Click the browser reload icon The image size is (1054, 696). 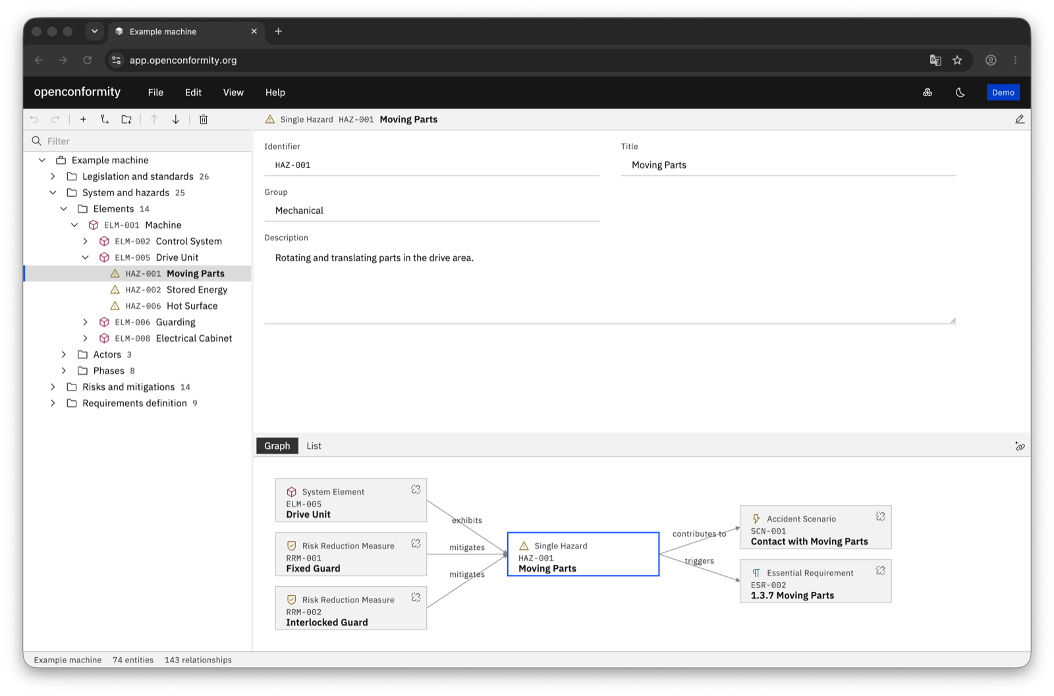click(87, 60)
